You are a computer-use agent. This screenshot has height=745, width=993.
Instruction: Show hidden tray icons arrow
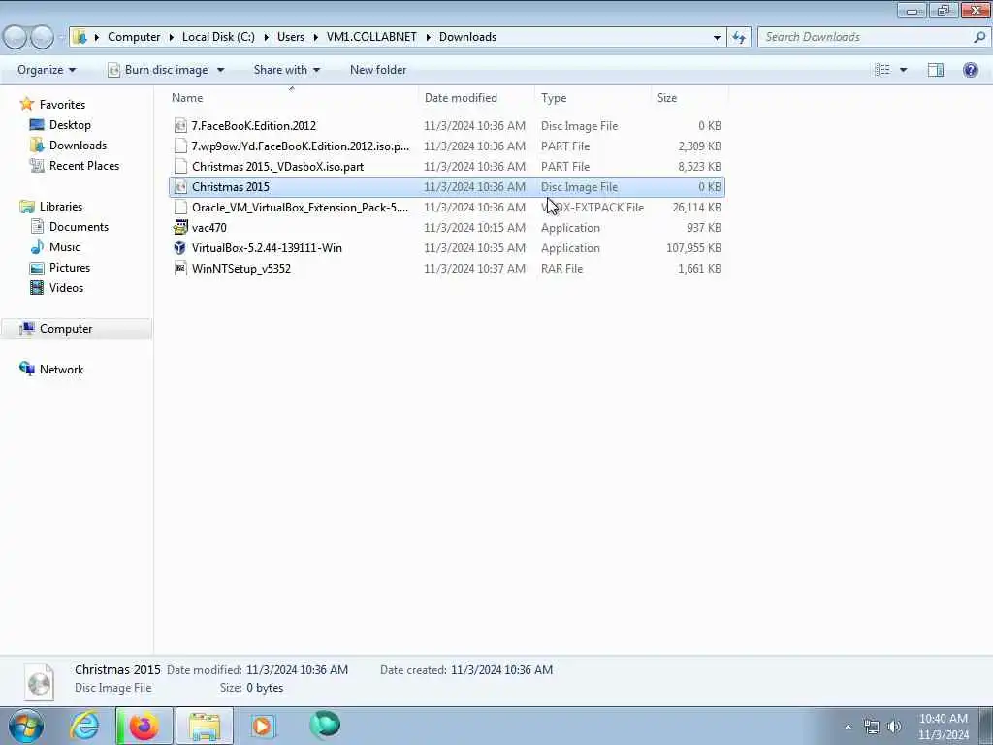click(x=848, y=727)
